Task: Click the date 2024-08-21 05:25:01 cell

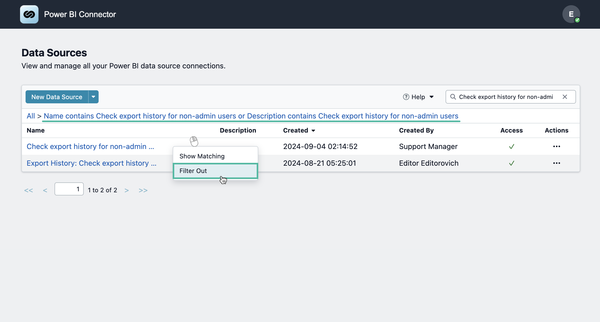Action: pos(320,163)
